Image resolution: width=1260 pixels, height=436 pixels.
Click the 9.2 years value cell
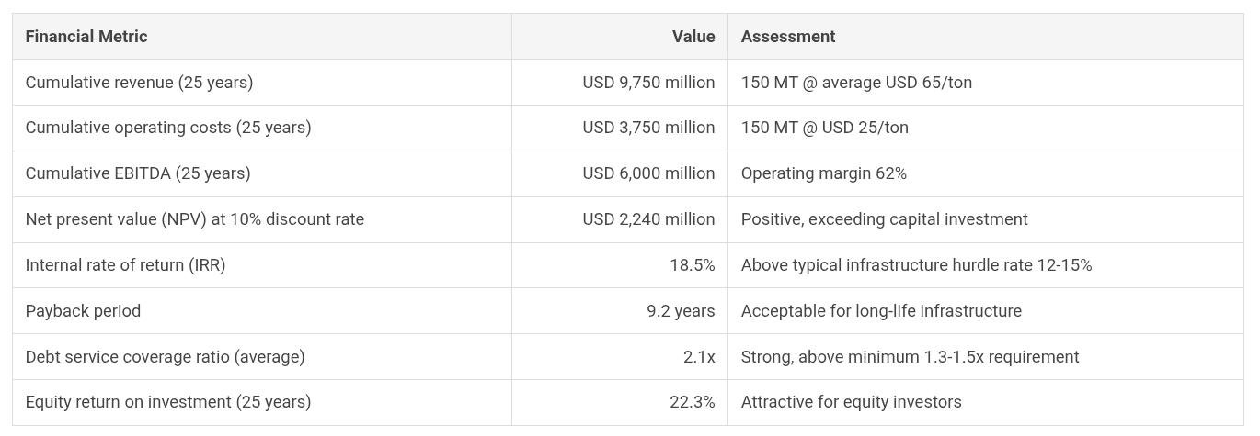tap(681, 311)
